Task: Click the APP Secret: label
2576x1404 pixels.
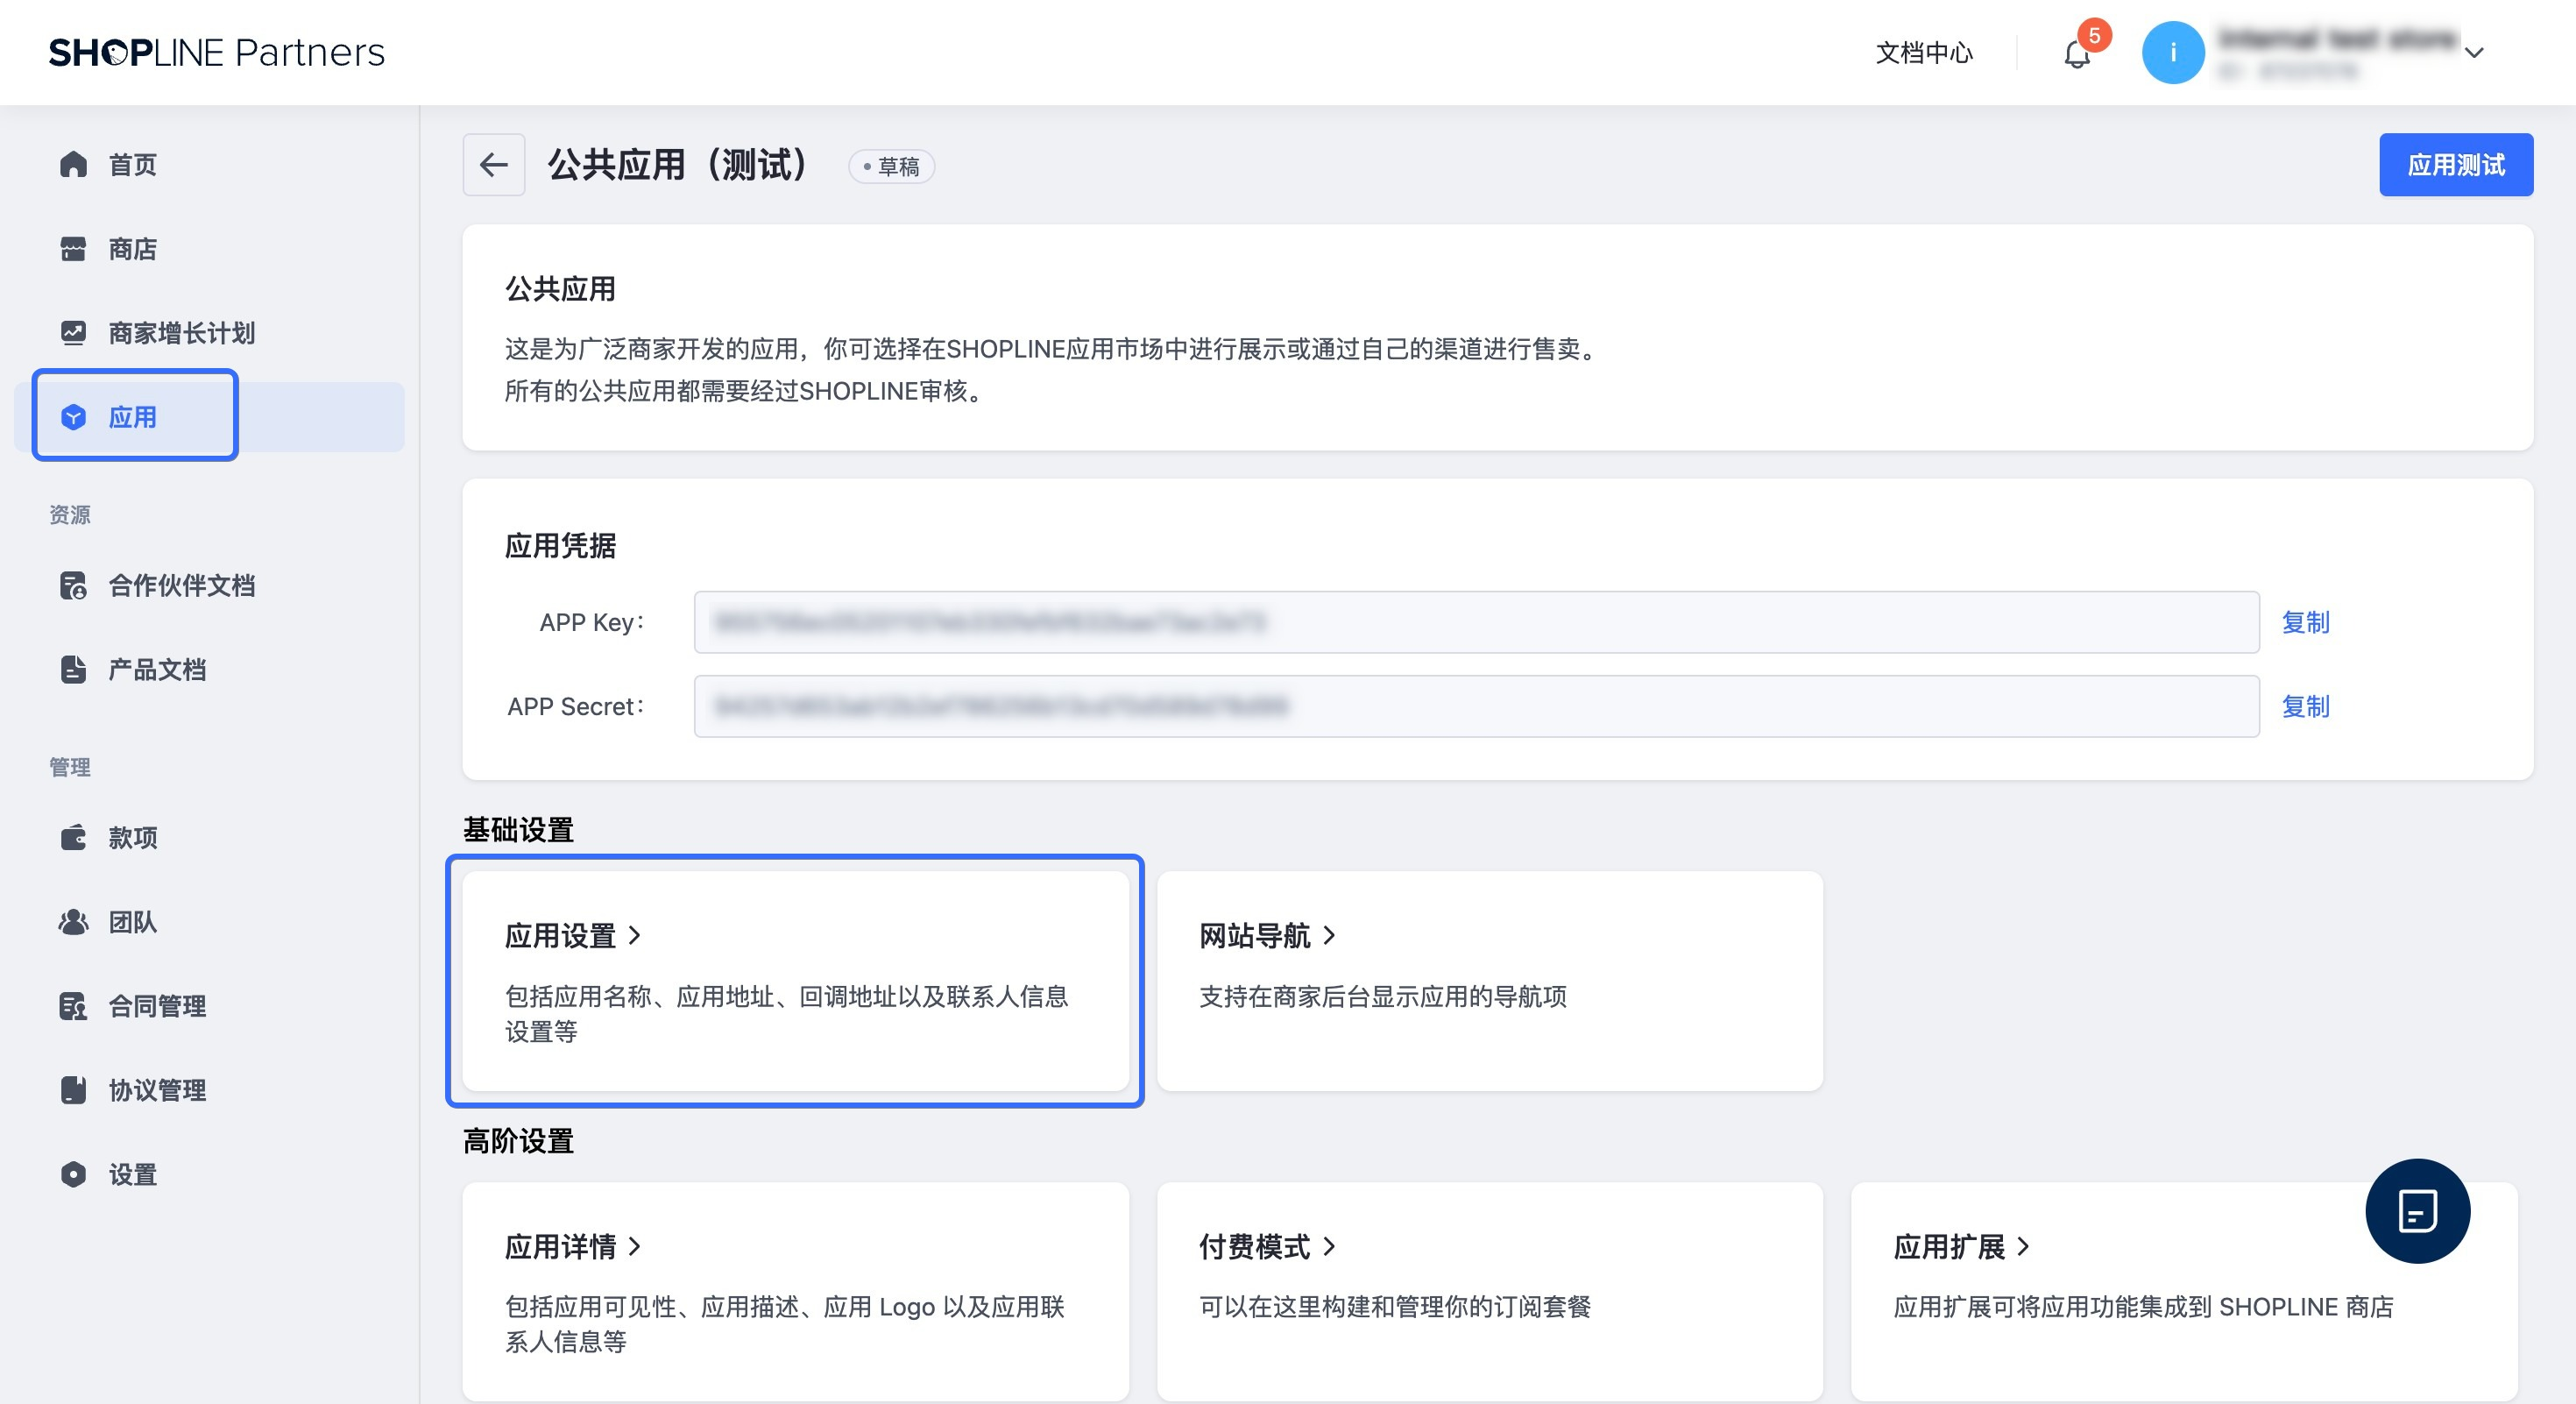Action: [576, 706]
